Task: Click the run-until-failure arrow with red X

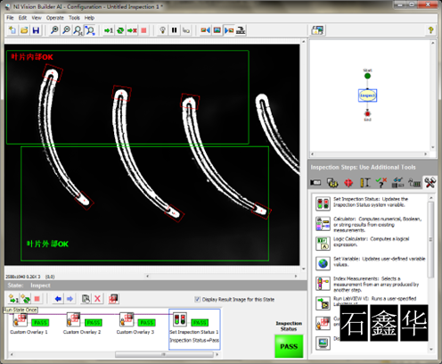Action: pos(132,30)
